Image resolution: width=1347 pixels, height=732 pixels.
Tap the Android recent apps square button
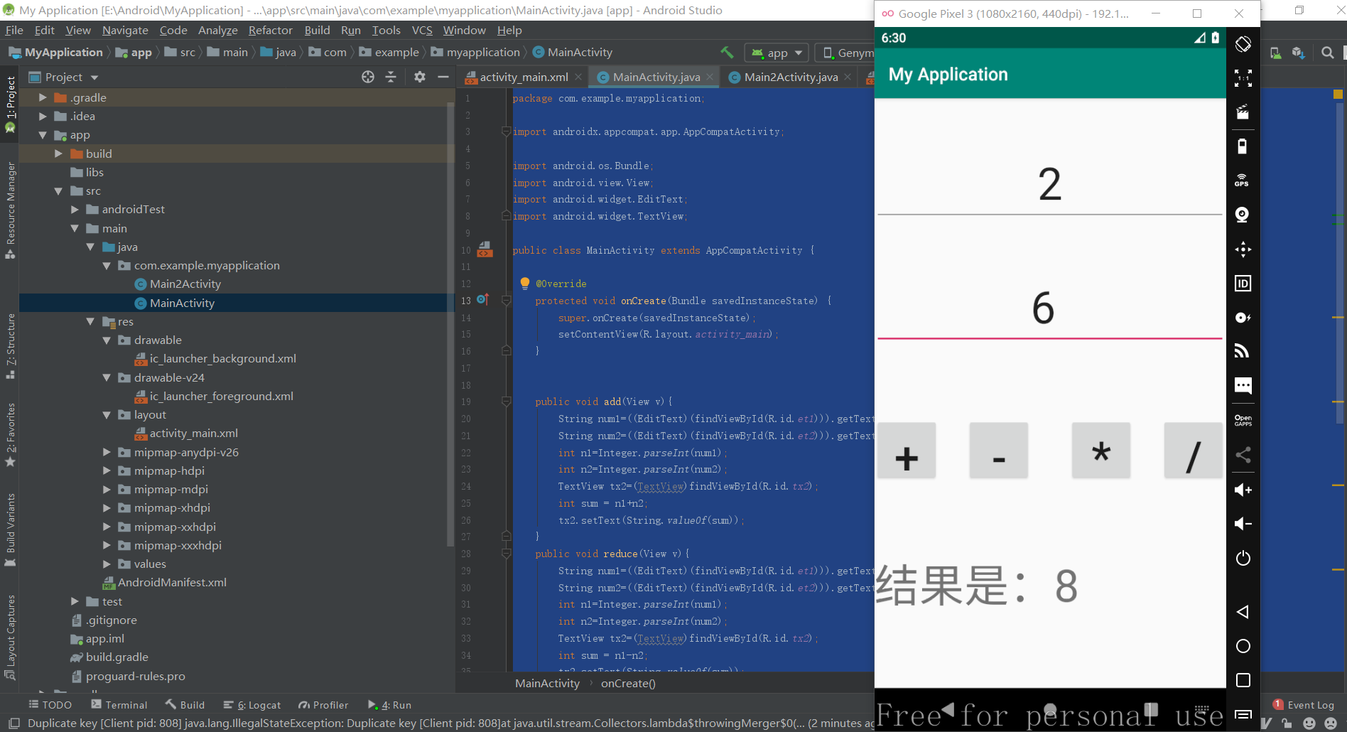(x=1243, y=680)
